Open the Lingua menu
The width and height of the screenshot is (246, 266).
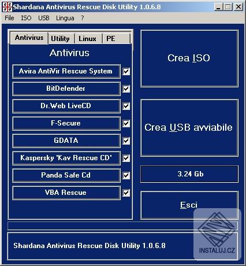point(65,18)
